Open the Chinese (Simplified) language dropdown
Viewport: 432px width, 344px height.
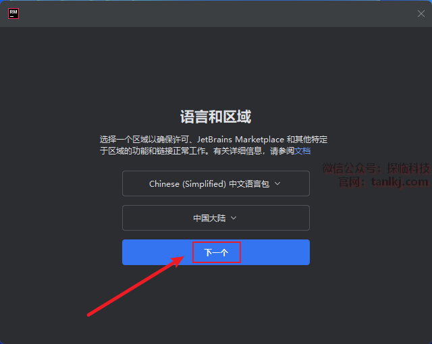[x=216, y=183]
